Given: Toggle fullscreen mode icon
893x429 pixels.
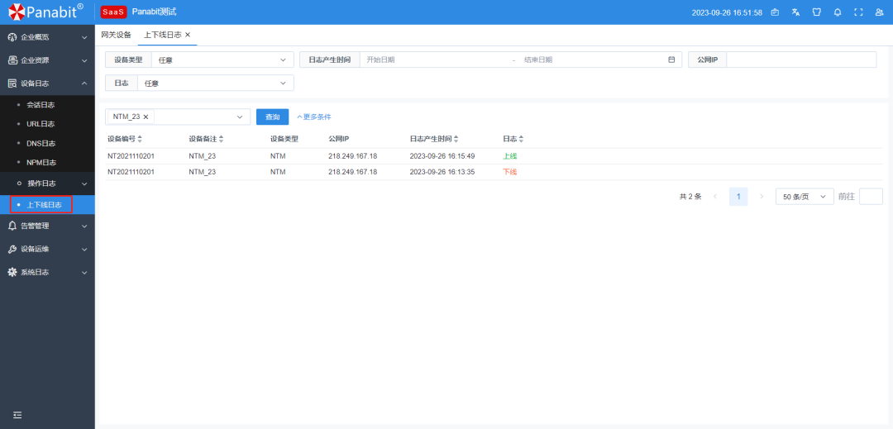Looking at the screenshot, I should (x=858, y=12).
